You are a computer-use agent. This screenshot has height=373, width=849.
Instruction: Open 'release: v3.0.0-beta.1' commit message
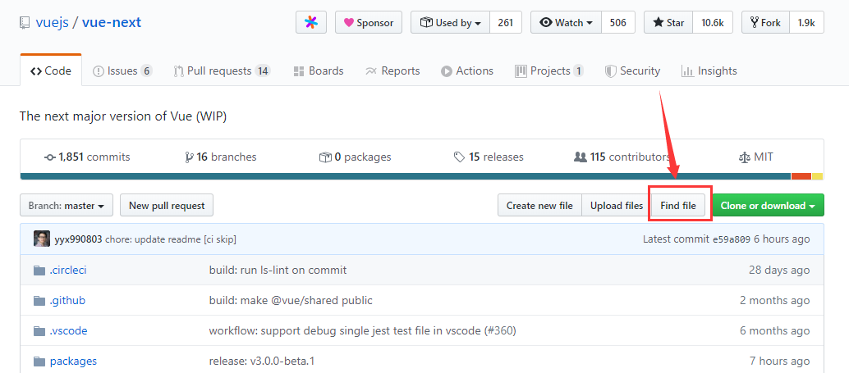tap(262, 361)
